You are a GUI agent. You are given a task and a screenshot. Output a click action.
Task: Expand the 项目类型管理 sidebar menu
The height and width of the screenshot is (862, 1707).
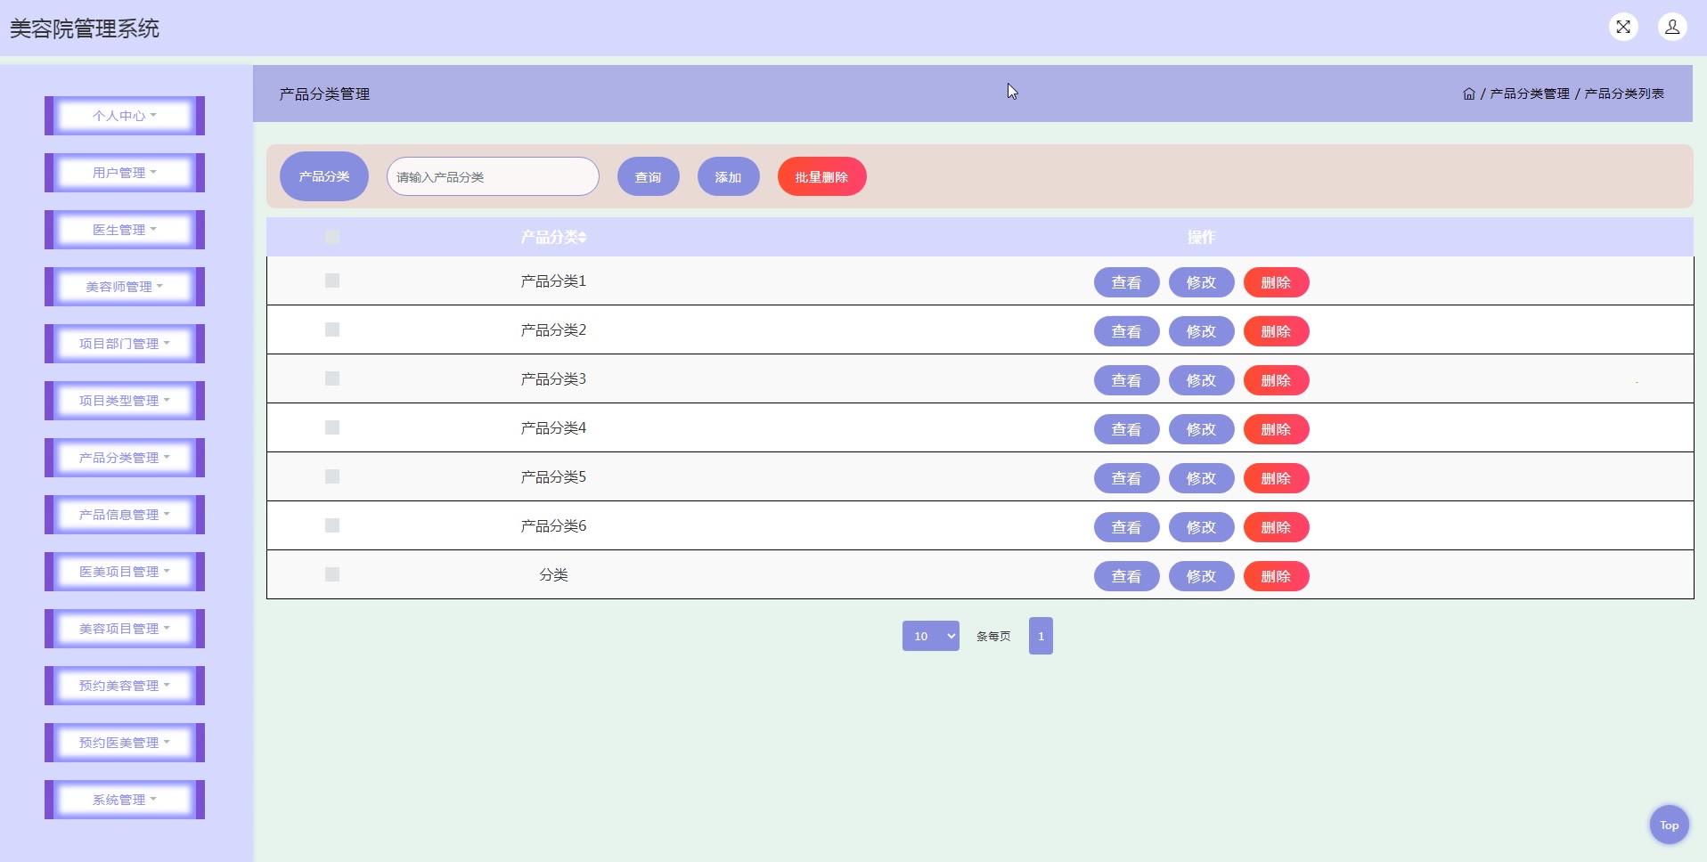pos(125,401)
